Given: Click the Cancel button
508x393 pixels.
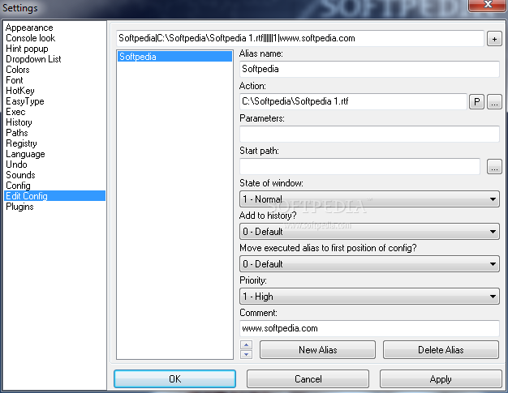Looking at the screenshot, I should (308, 378).
